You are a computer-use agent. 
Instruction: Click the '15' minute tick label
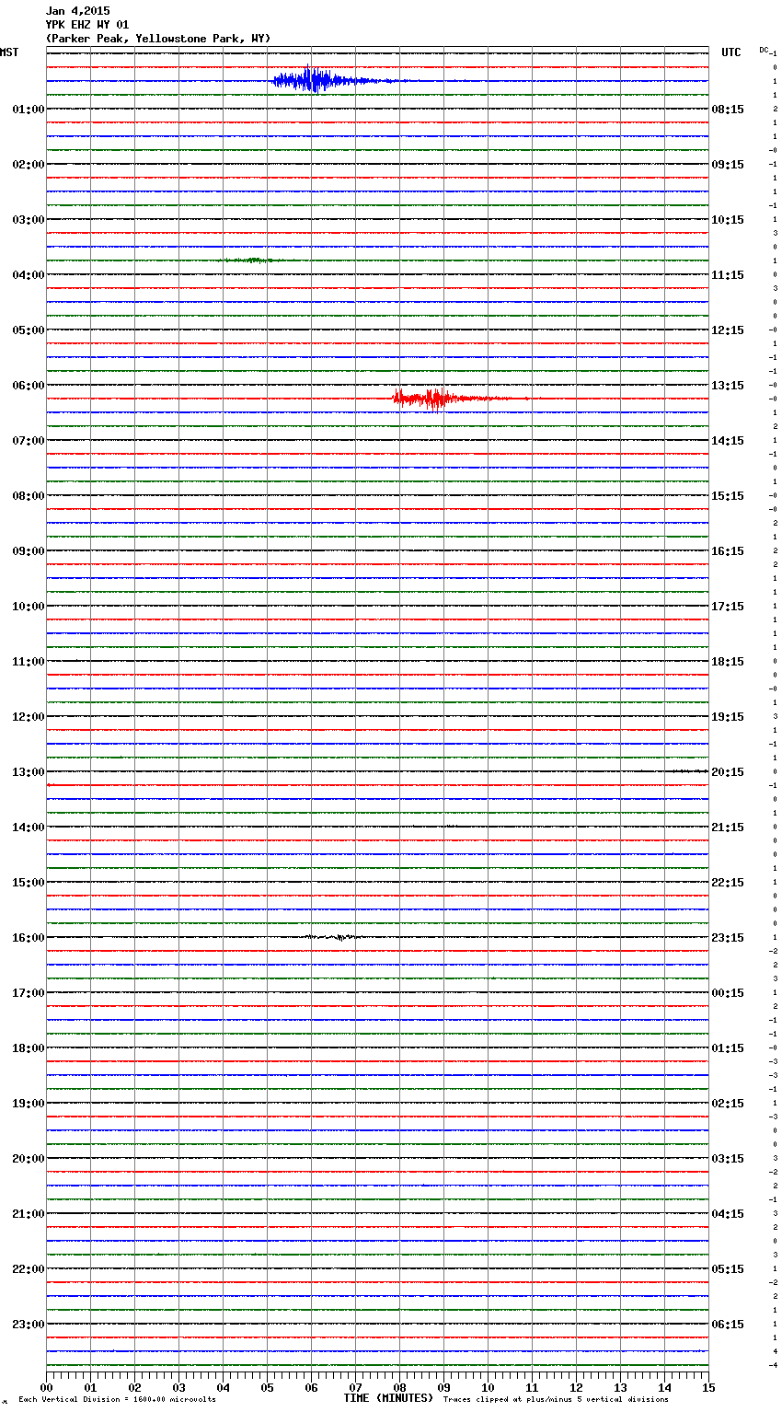click(x=708, y=1388)
